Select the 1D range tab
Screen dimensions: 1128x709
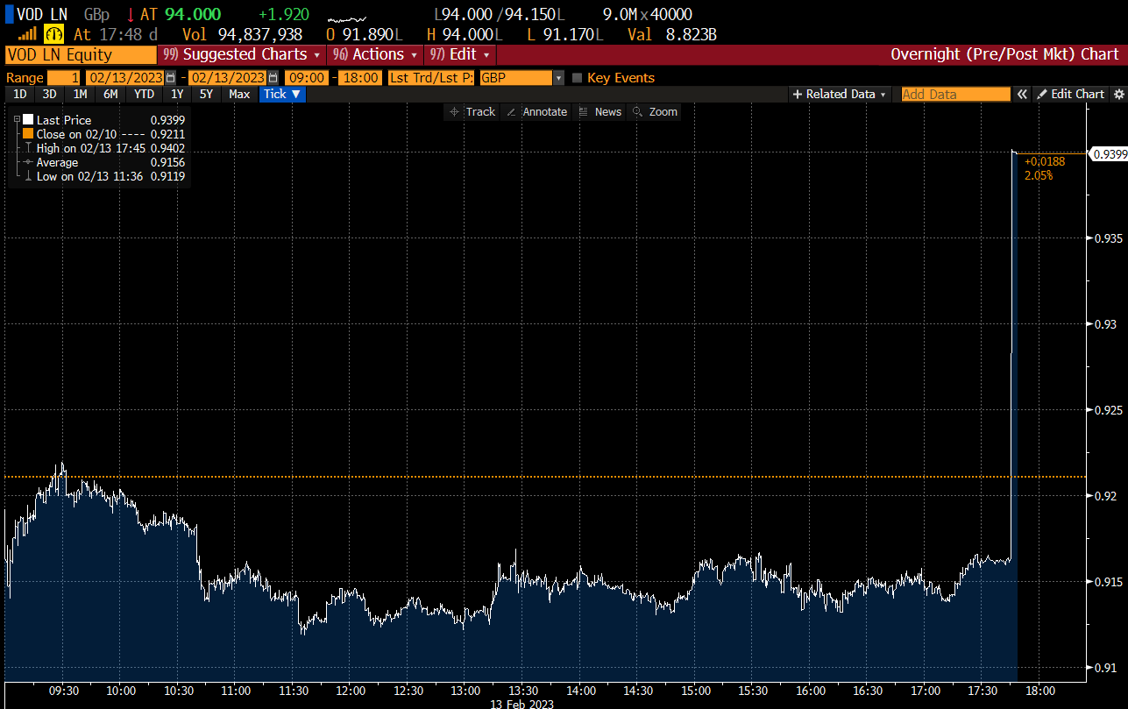click(x=19, y=94)
